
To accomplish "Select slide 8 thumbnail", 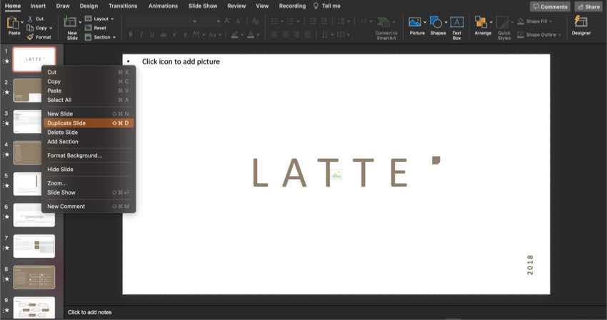I will [x=34, y=277].
